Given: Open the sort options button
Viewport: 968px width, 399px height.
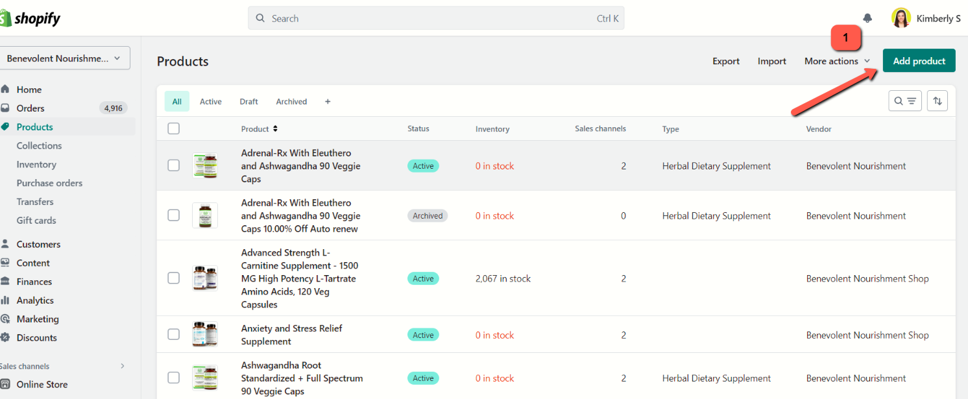Looking at the screenshot, I should point(938,101).
